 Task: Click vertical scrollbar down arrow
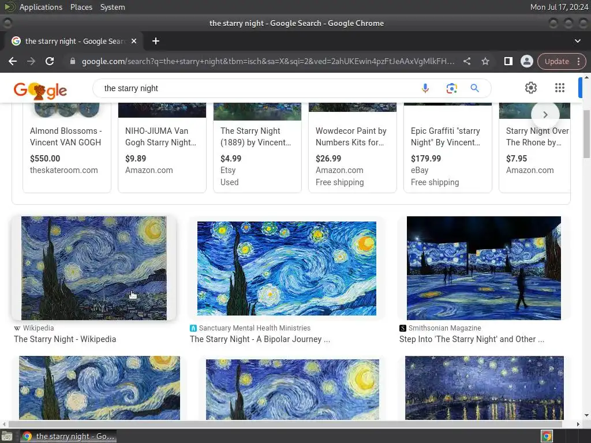point(586,415)
